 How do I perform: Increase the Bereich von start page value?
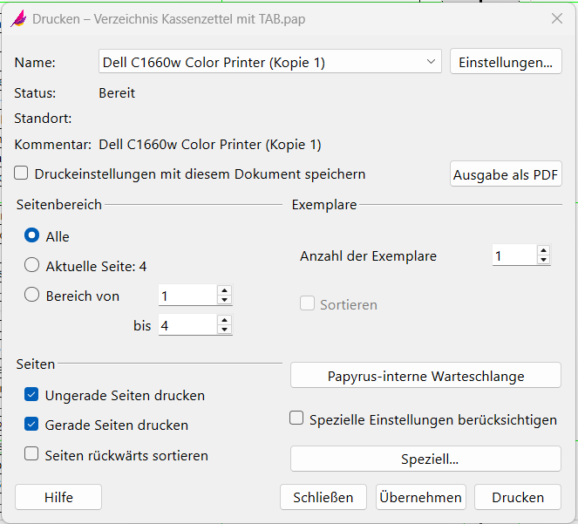[x=224, y=291]
